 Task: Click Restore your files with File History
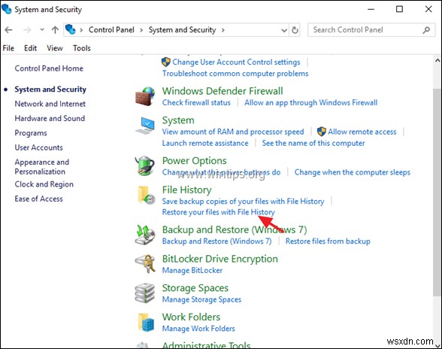(219, 212)
